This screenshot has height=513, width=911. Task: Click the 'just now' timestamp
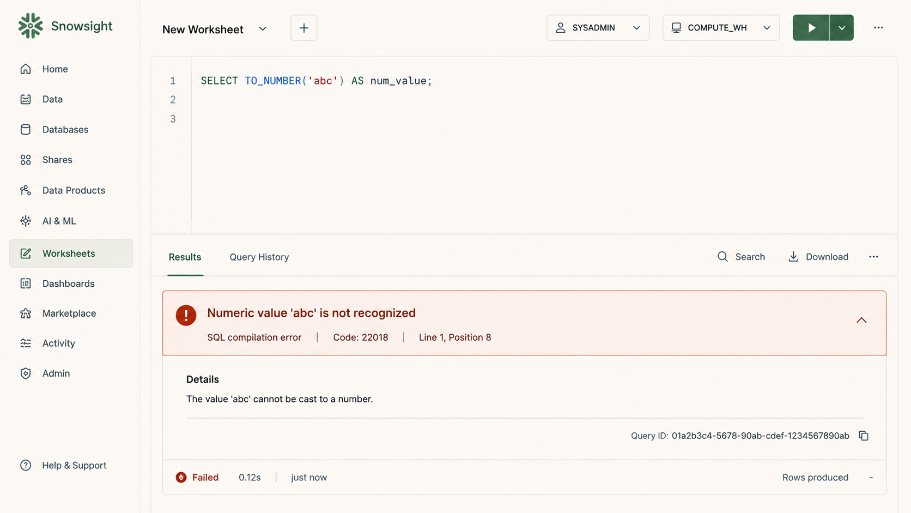309,478
